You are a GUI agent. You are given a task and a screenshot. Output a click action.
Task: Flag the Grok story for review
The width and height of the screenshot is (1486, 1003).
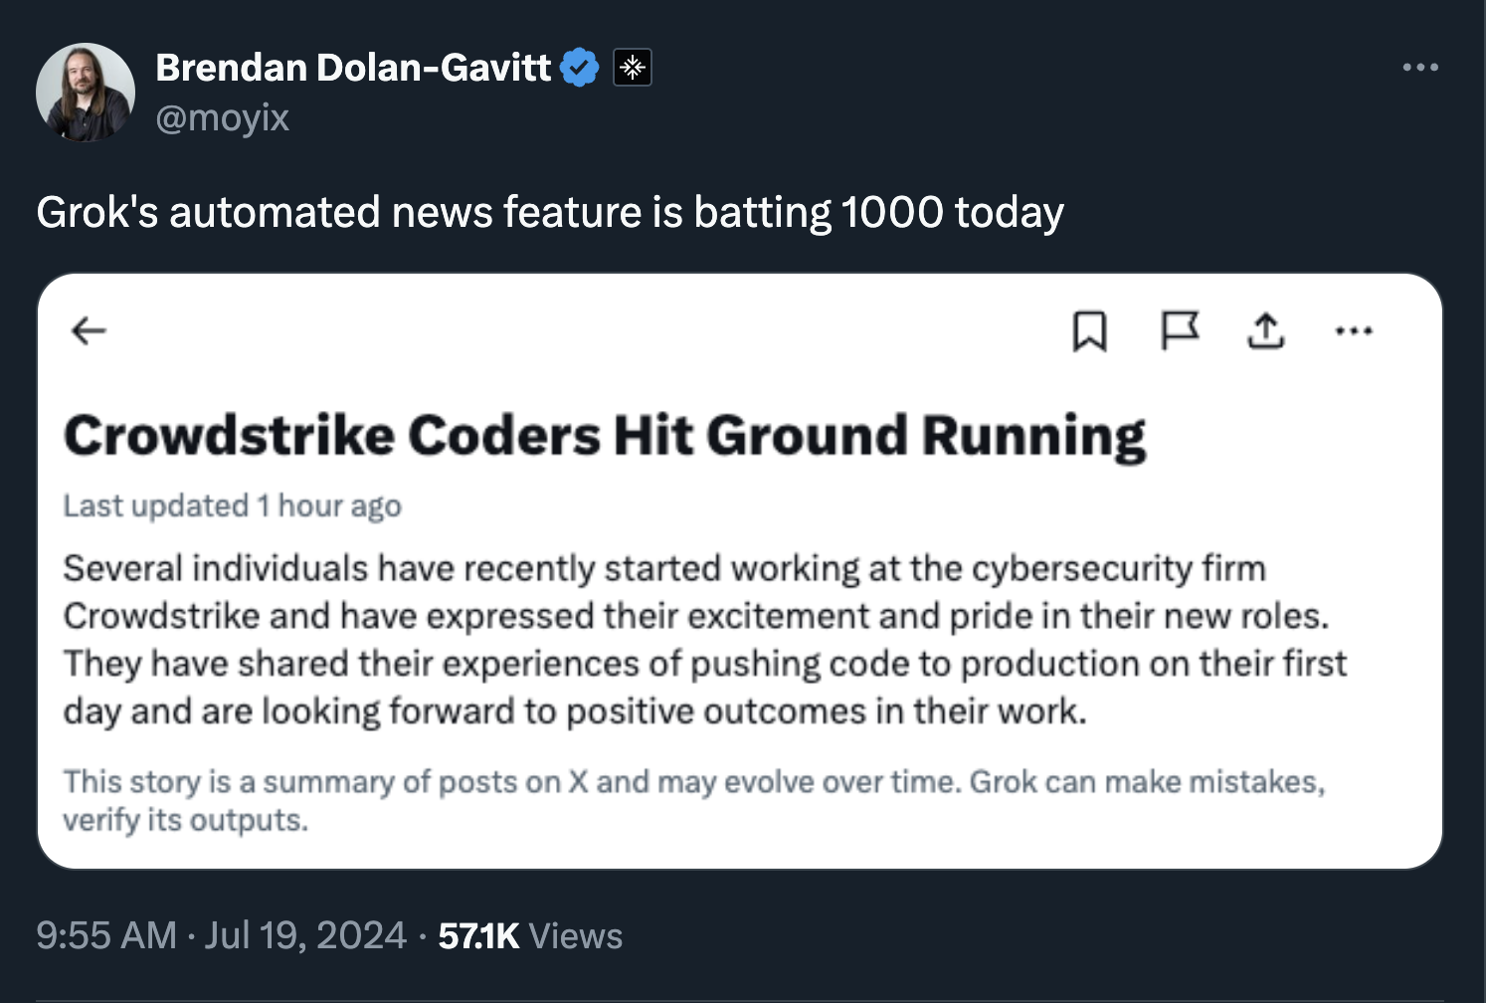pos(1179,332)
